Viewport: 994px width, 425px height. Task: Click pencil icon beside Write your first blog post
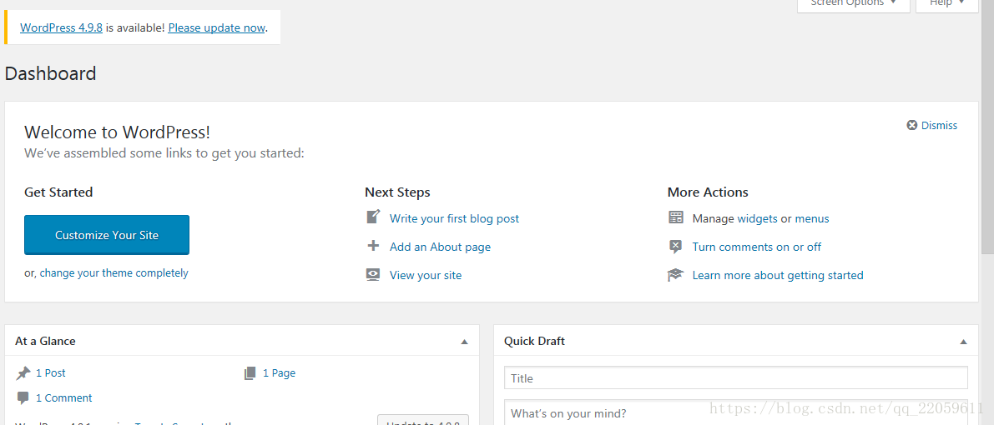[x=373, y=217]
